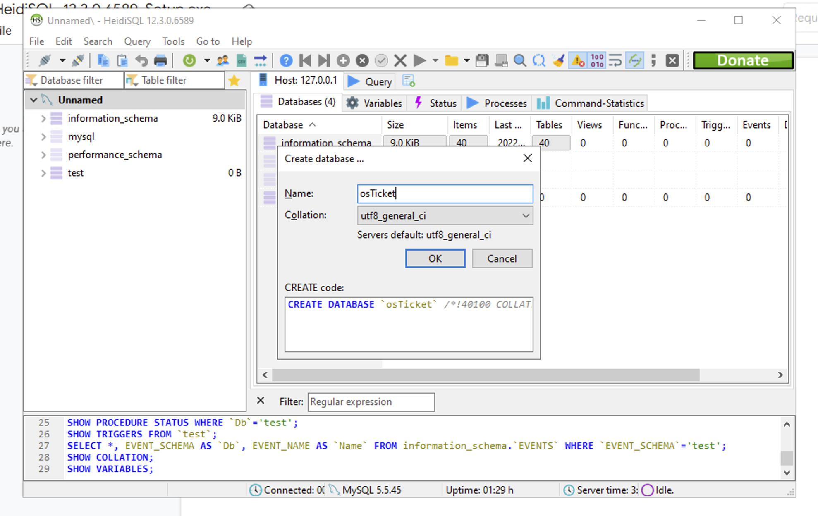
Task: Click the Cancel button
Action: point(502,258)
